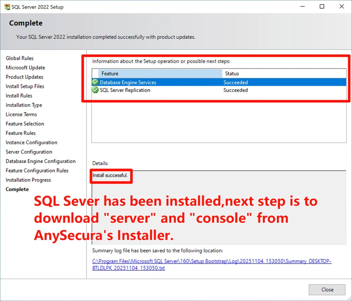352x301 pixels.
Task: Click the Product Updates step
Action: (x=25, y=77)
